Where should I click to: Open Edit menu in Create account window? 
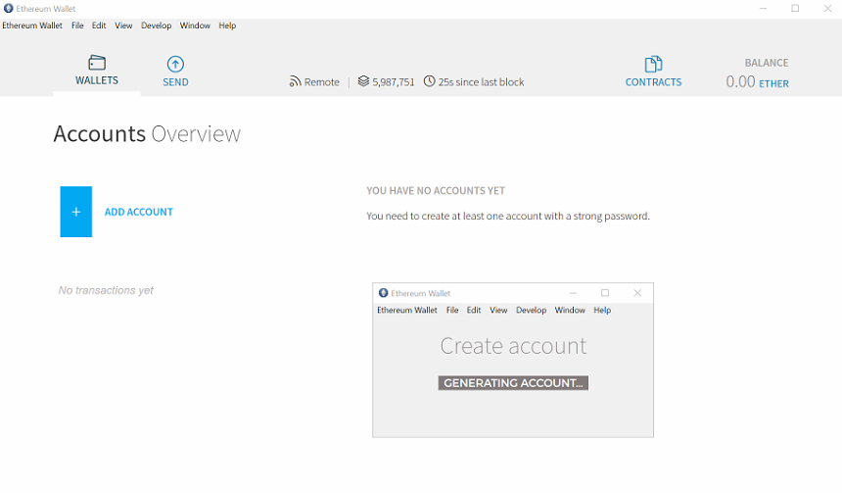click(x=474, y=311)
